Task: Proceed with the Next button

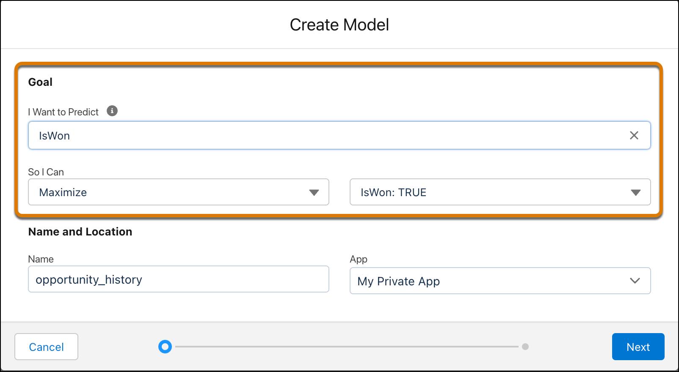Action: click(x=638, y=347)
